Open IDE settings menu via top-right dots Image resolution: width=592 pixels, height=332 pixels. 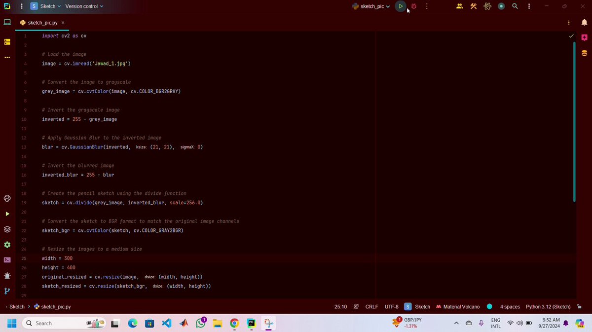[529, 6]
